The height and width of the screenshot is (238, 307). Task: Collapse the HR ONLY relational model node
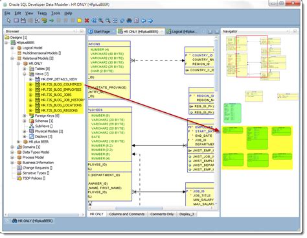click(x=19, y=64)
